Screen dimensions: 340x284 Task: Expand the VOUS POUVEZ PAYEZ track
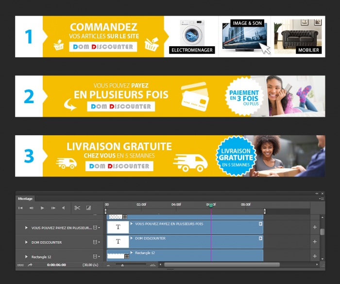point(26,228)
